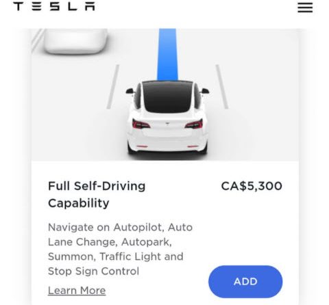Click the word Capability in the title
The image size is (329, 305).
[x=79, y=203]
